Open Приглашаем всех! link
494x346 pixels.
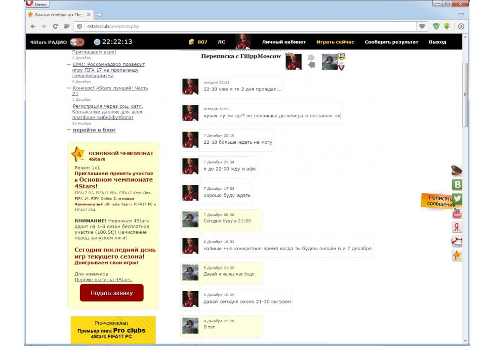point(94,52)
